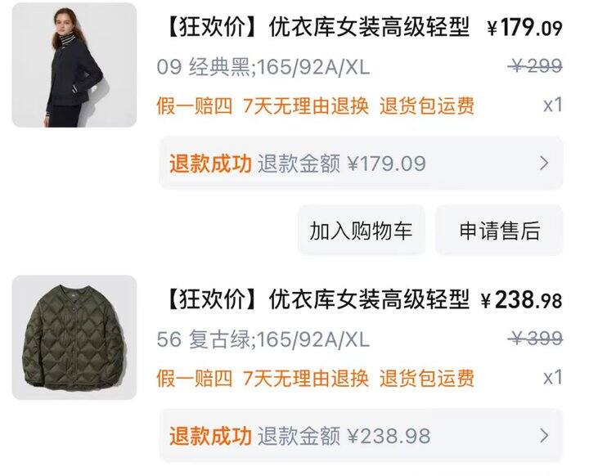This screenshot has width=589, height=476.
Task: Open the first 优衣库女装高级轻型 product title
Action: [317, 27]
